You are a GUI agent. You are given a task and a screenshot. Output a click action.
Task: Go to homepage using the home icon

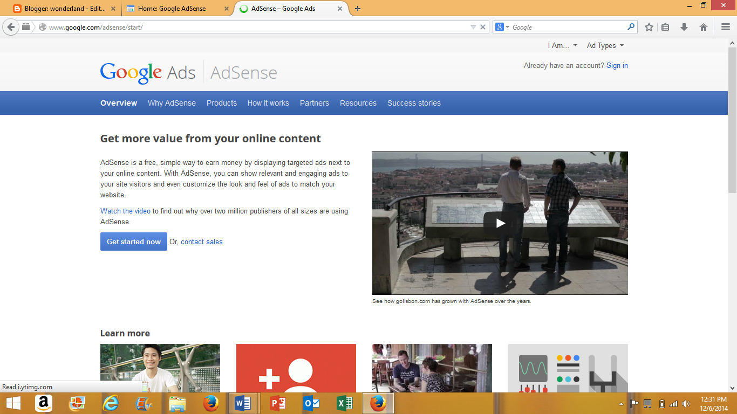(x=703, y=26)
